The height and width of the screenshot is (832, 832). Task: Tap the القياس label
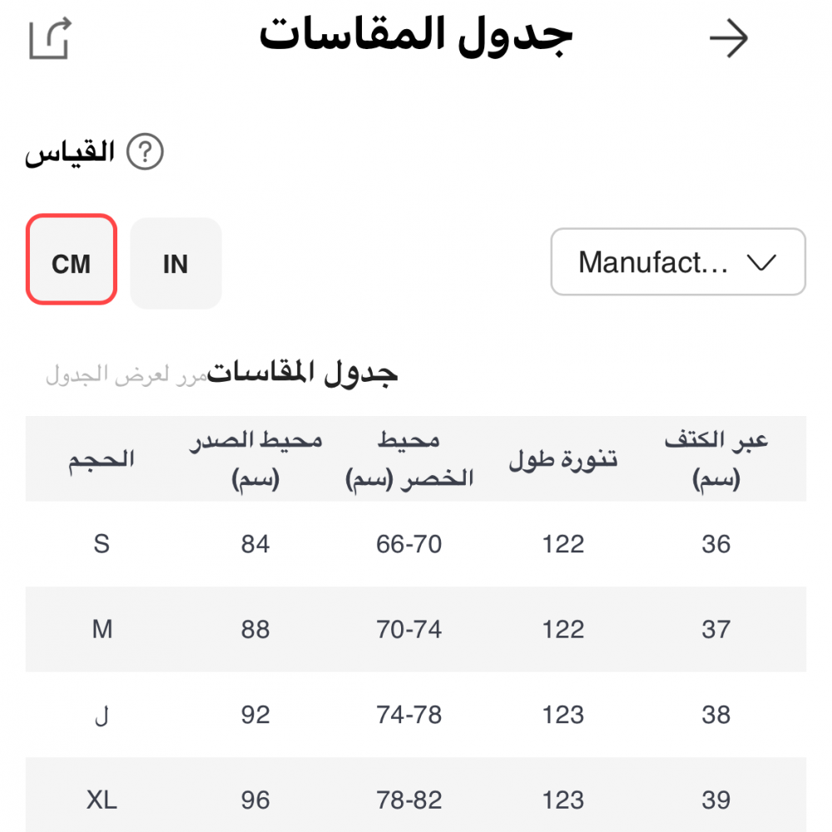point(70,153)
